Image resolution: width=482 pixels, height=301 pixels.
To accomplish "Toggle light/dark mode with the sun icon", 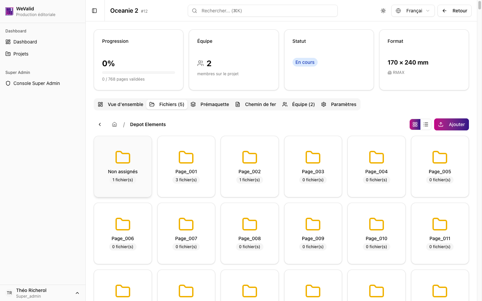I will [383, 10].
